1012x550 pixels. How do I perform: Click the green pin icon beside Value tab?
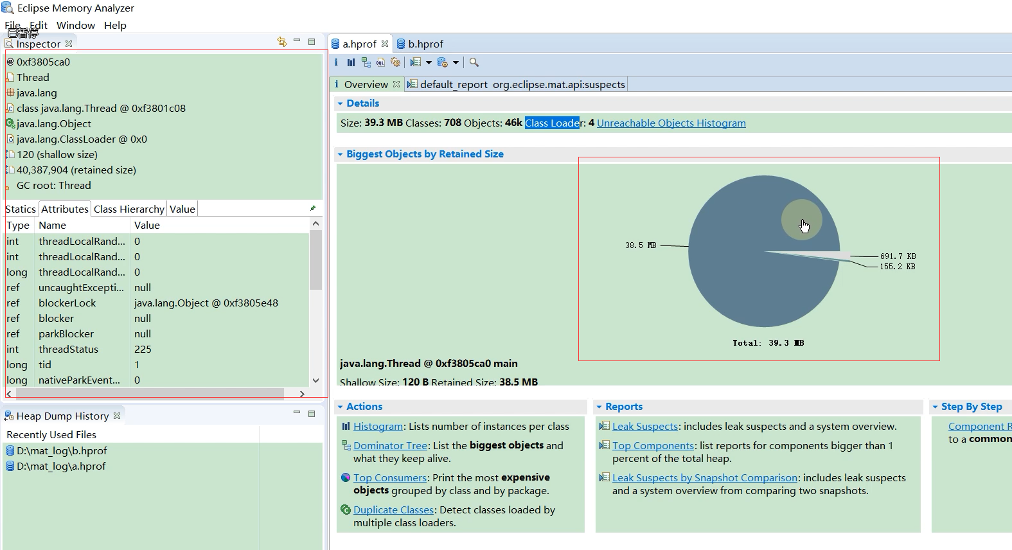313,208
